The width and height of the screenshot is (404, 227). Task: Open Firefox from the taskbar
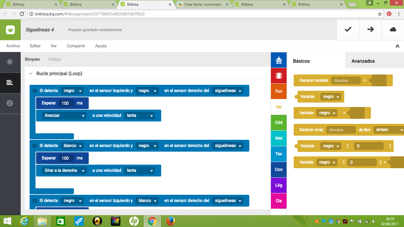[x=170, y=221]
